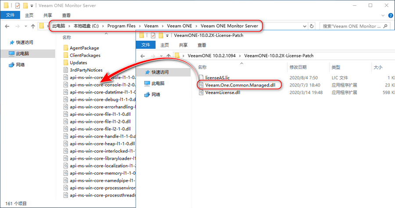The image size is (395, 208).
Task: Sort by 名称 column in Monitor Server window
Action: (67, 37)
